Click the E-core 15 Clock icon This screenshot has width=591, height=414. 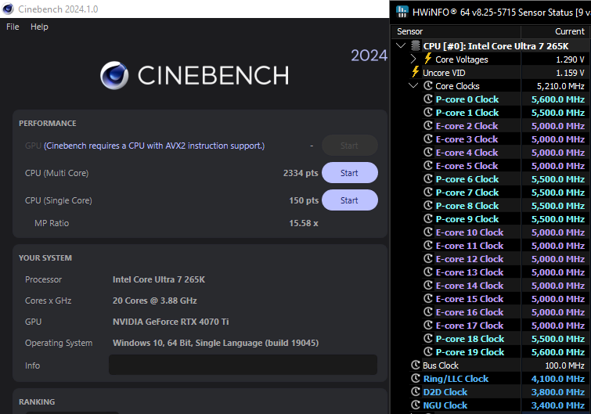(428, 298)
